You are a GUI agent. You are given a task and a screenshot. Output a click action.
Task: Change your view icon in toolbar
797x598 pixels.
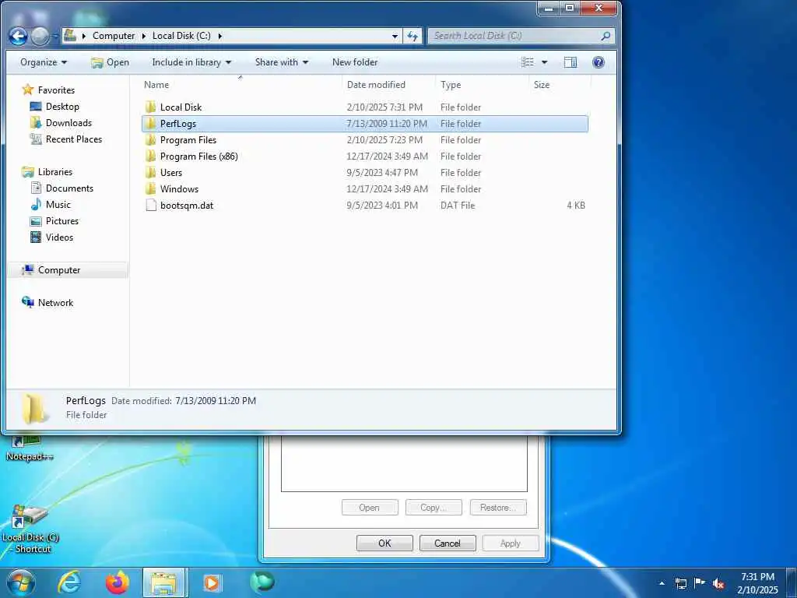528,62
